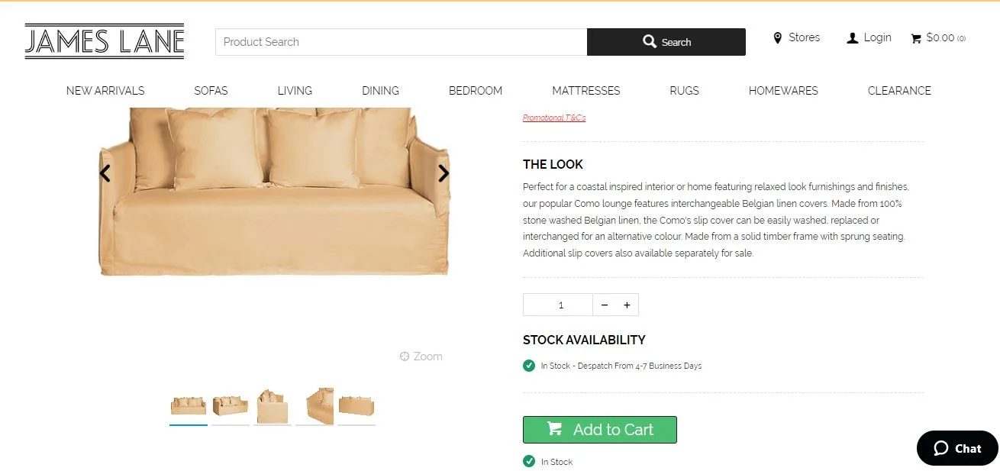Click the Stores location pin icon
This screenshot has height=471, width=1000.
[778, 38]
